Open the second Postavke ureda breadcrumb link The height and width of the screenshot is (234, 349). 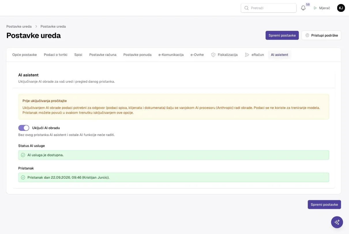point(53,27)
